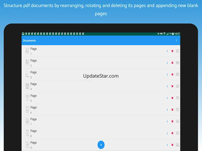The width and height of the screenshot is (202, 151).
Task: Open the Page 8 thumbnail
Action: (x=27, y=133)
